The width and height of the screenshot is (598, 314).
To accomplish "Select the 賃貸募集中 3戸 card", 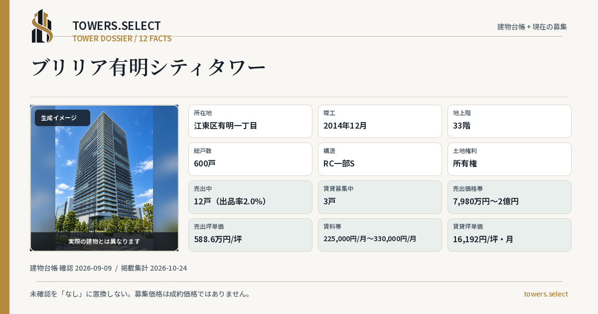I will click(x=380, y=197).
